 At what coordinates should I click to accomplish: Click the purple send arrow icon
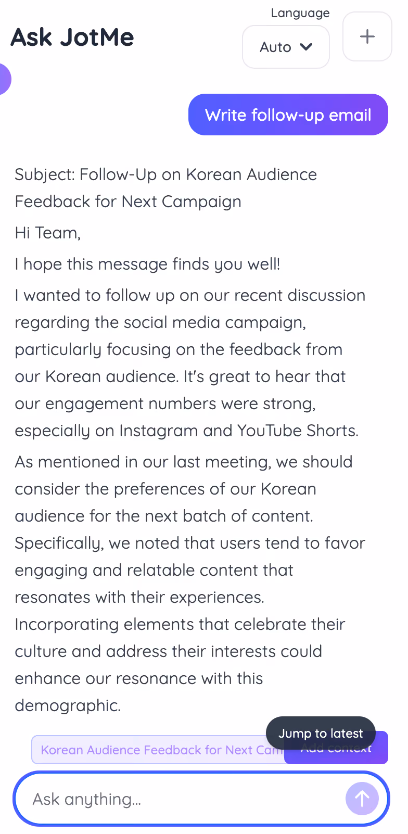tap(362, 799)
